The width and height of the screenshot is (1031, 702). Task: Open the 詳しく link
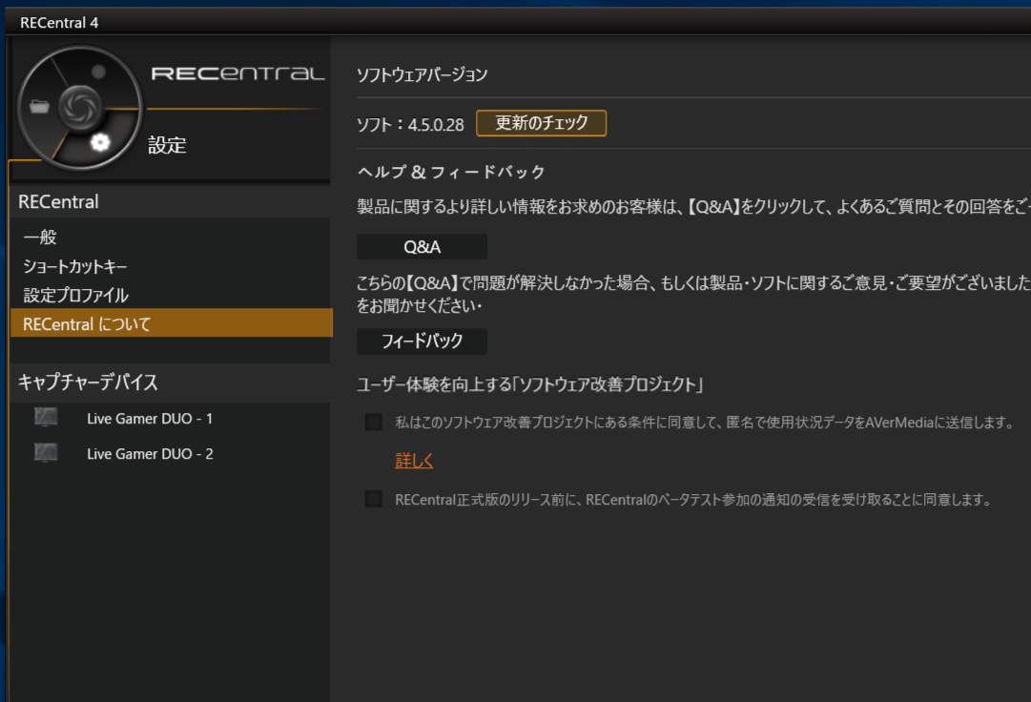[414, 461]
